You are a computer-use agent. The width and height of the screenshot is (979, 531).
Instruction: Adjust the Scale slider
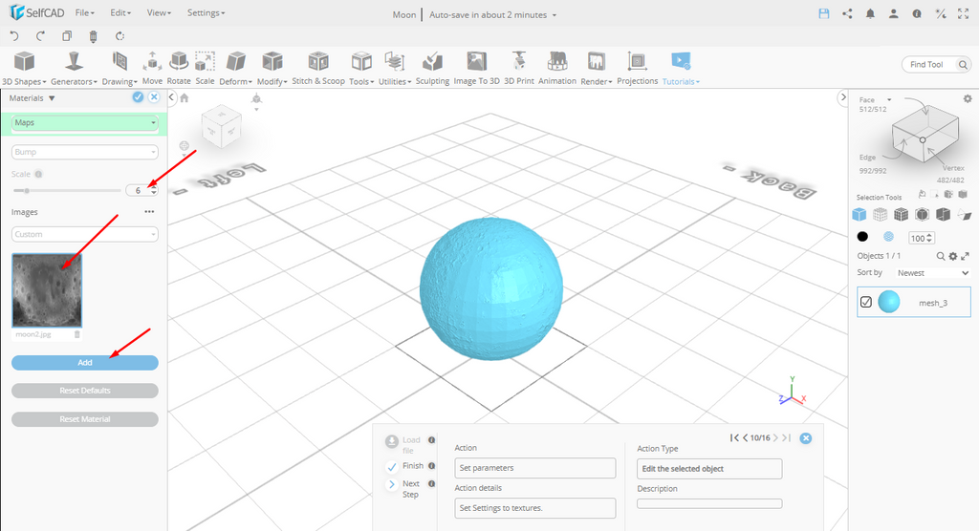pyautogui.click(x=26, y=190)
